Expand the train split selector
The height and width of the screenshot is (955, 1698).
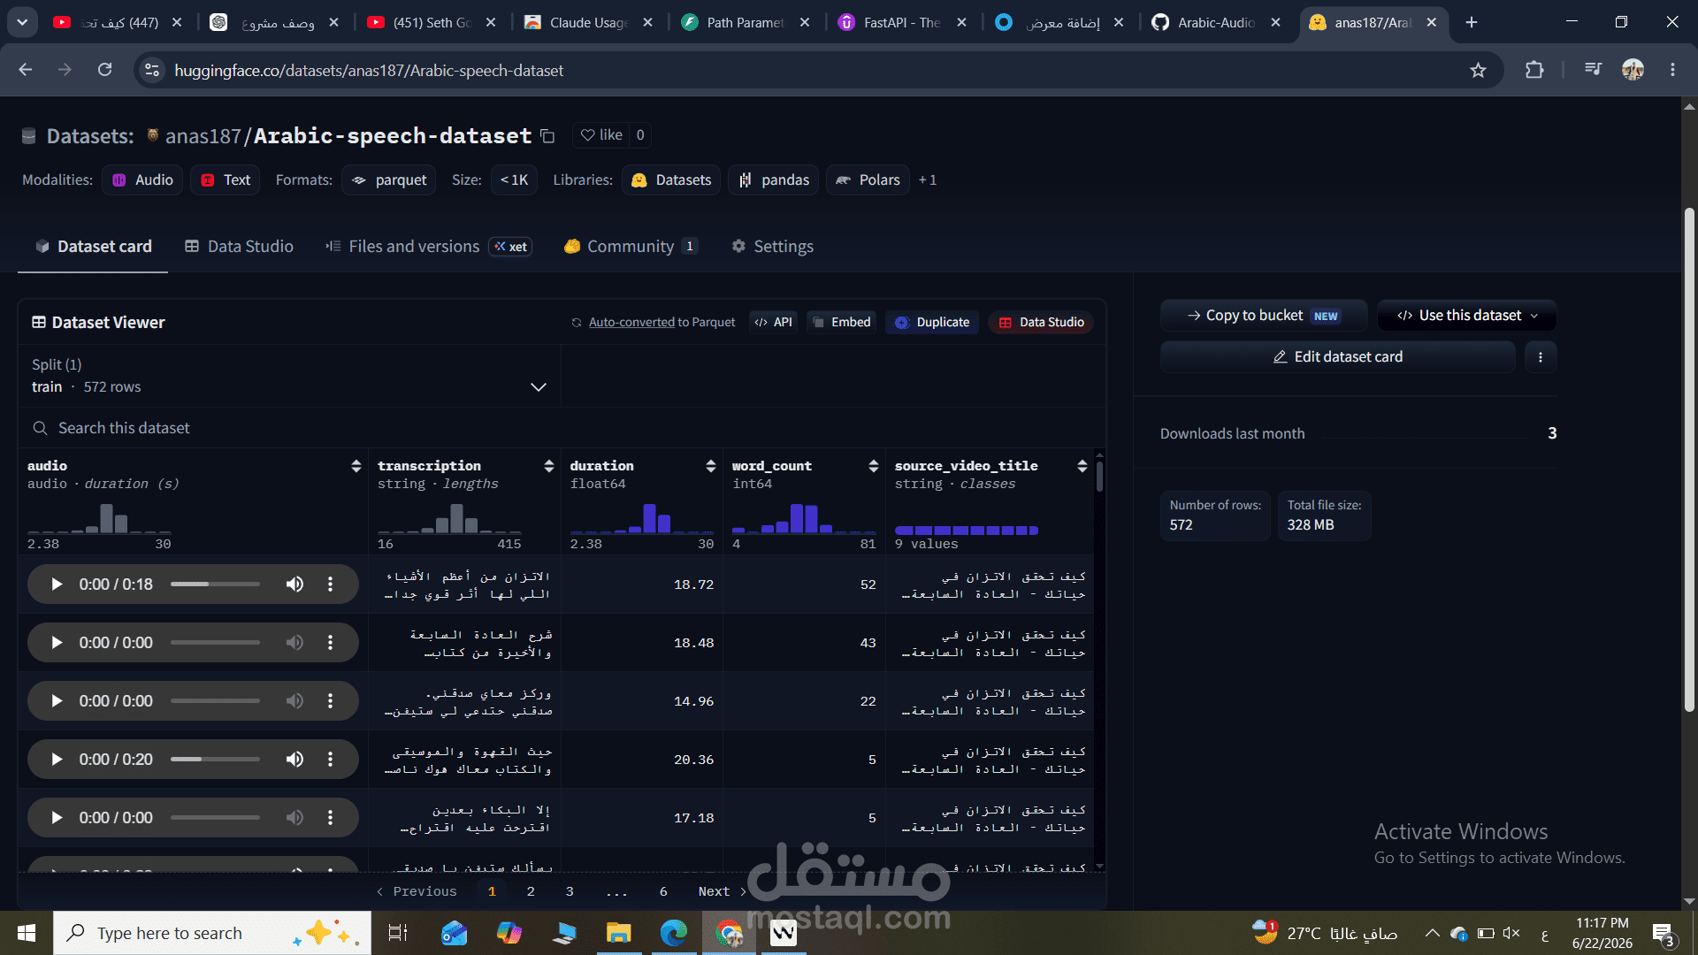coord(289,376)
